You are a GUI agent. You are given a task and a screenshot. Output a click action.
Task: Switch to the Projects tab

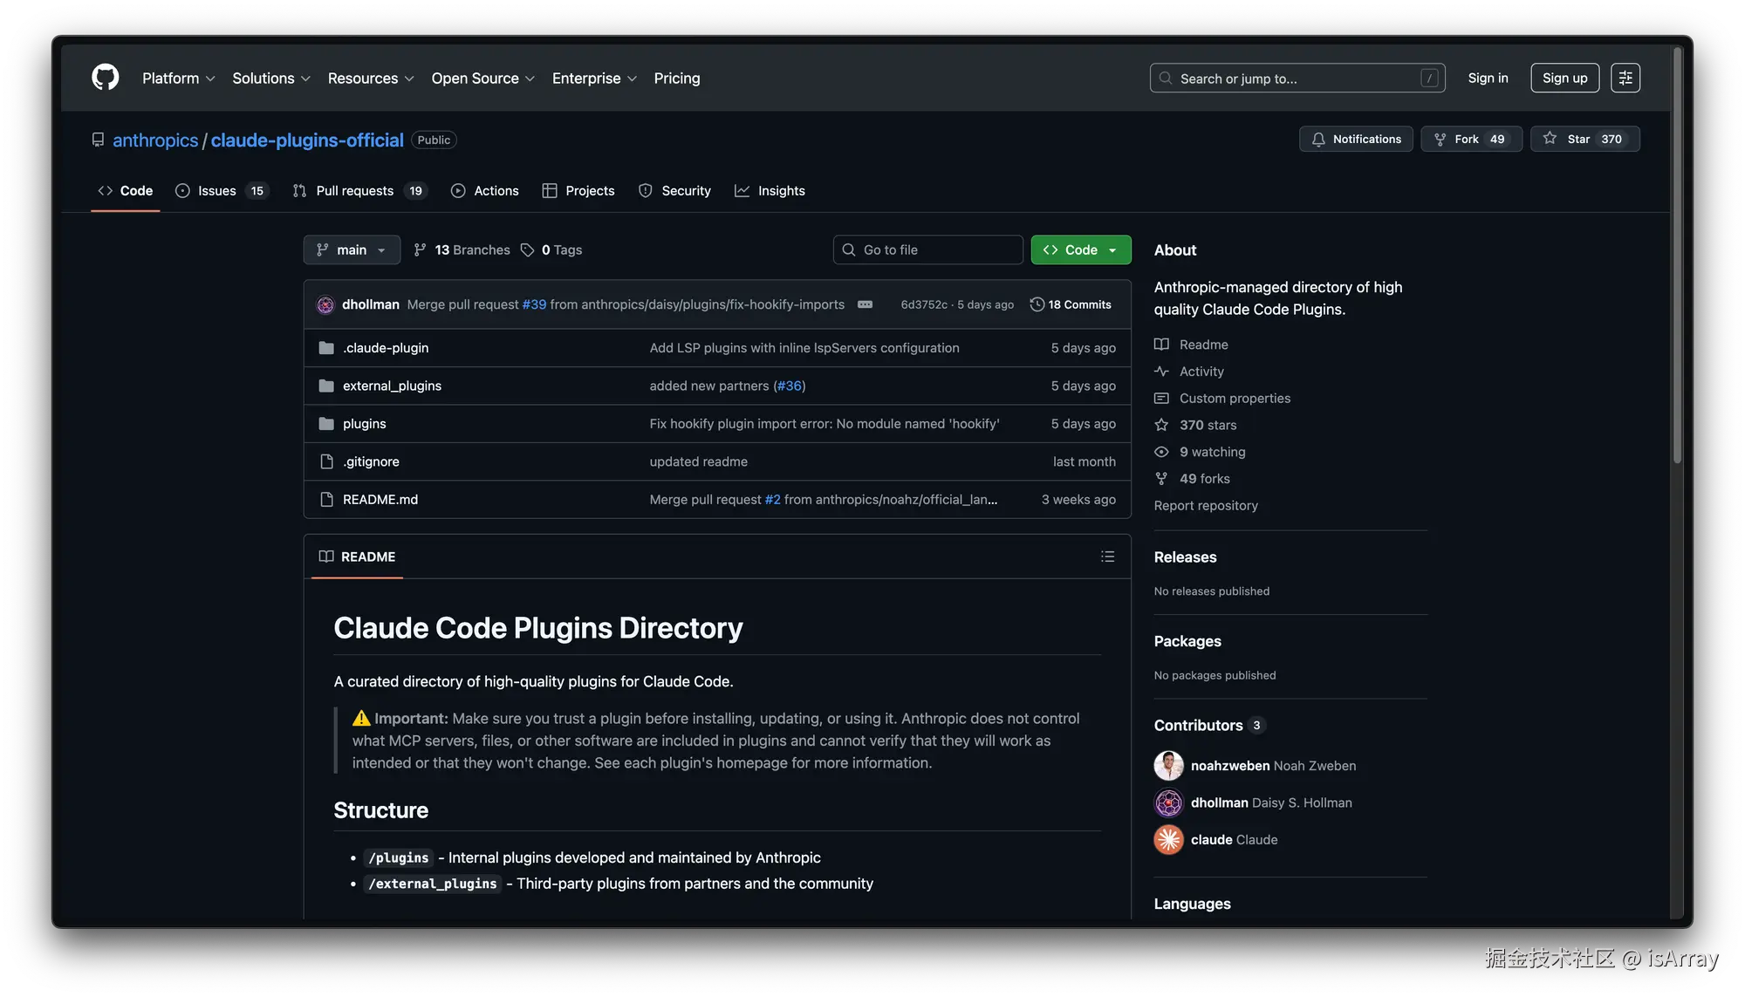(578, 191)
